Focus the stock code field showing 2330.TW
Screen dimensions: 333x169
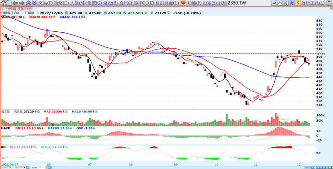(x=248, y=3)
